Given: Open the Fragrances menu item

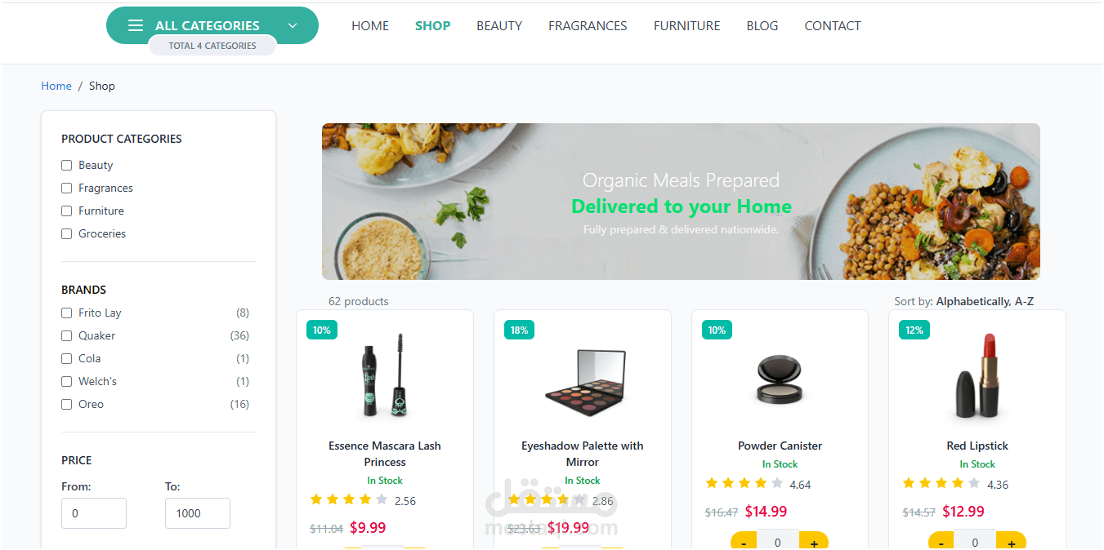Looking at the screenshot, I should (x=588, y=26).
